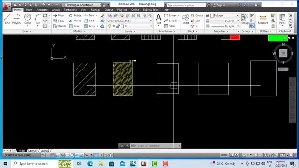Select the Text annotation tool
This screenshot has width=299, height=168.
(x=158, y=19)
